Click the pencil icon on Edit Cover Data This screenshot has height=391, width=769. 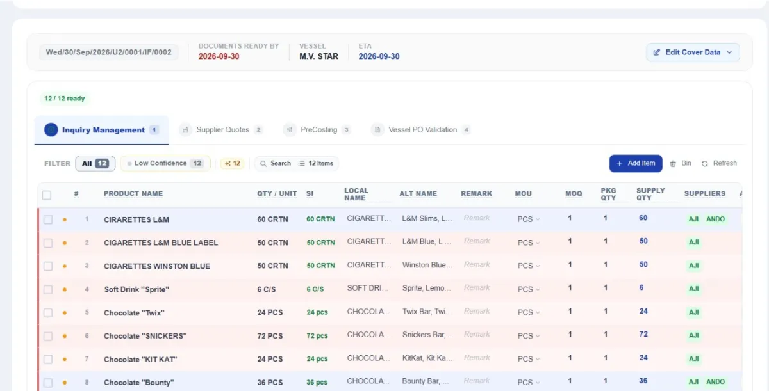(657, 52)
